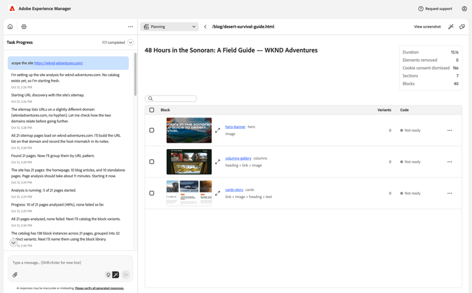This screenshot has width=472, height=293.
Task: Check the hero-banner row checkbox
Action: point(152,130)
